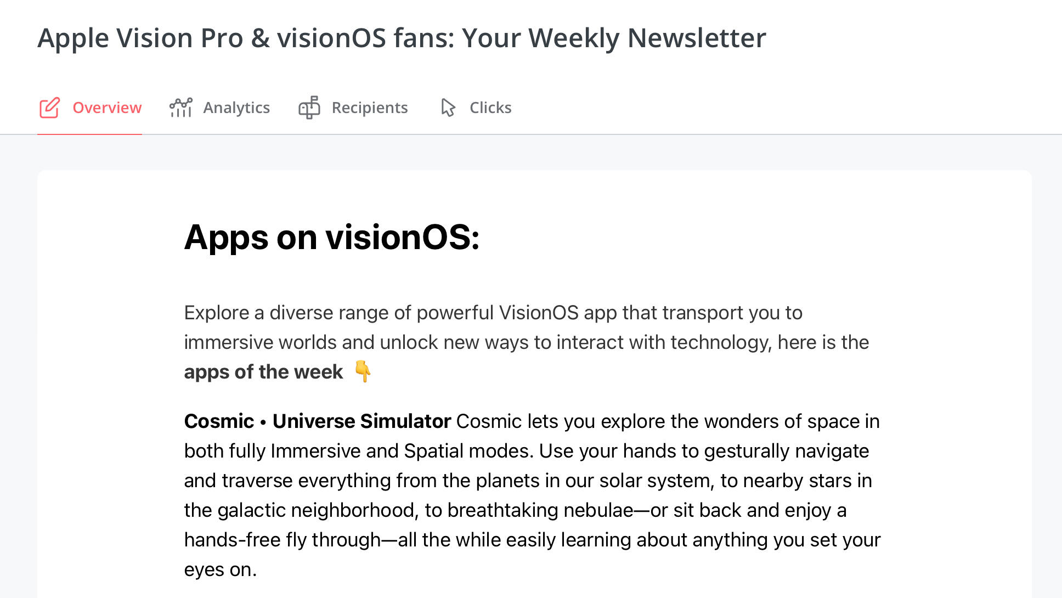The width and height of the screenshot is (1062, 598).
Task: Click the Recipients mailbox icon
Action: (x=309, y=108)
